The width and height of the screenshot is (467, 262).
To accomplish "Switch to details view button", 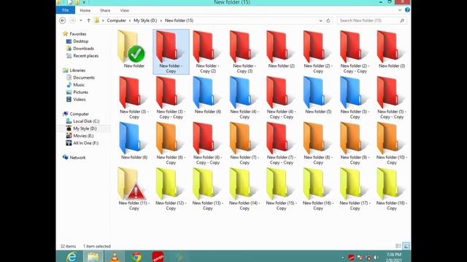I will 398,246.
